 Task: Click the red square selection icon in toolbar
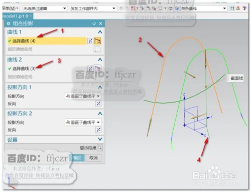coord(133,8)
